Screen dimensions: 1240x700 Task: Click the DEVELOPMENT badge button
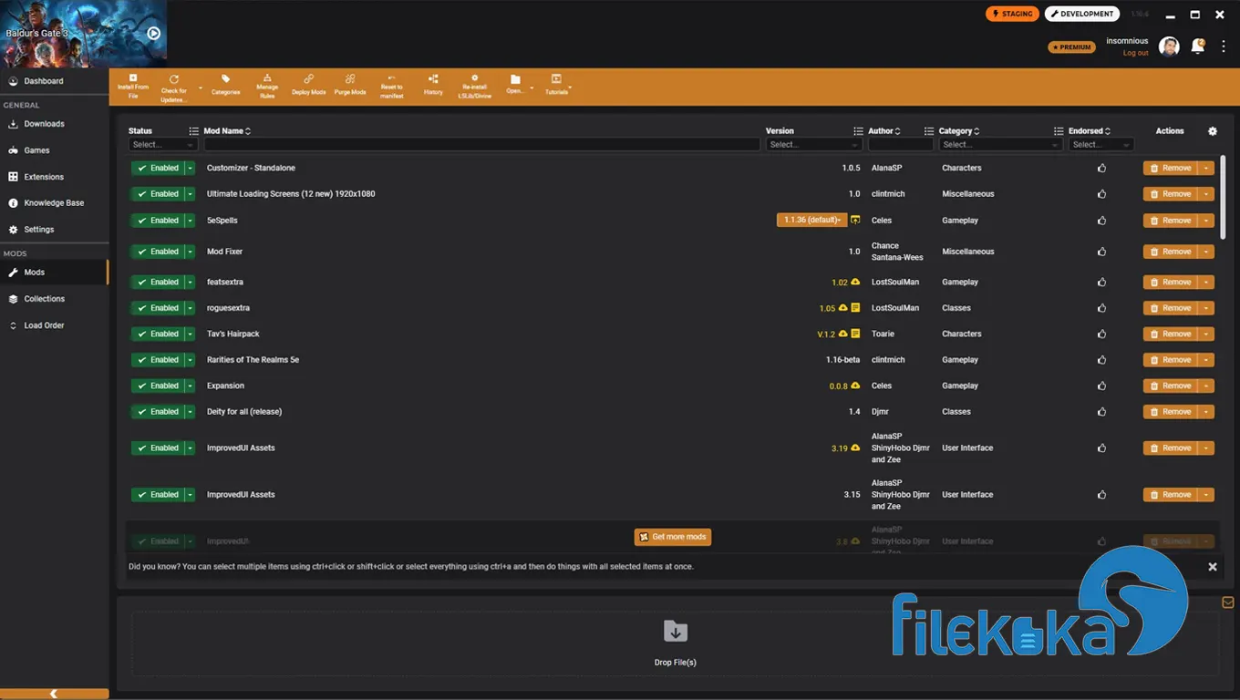click(x=1082, y=14)
